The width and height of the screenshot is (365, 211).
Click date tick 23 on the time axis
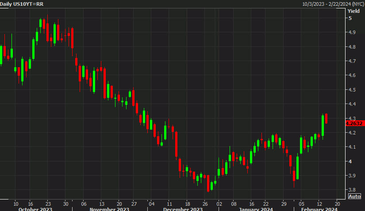pyautogui.click(x=48, y=204)
